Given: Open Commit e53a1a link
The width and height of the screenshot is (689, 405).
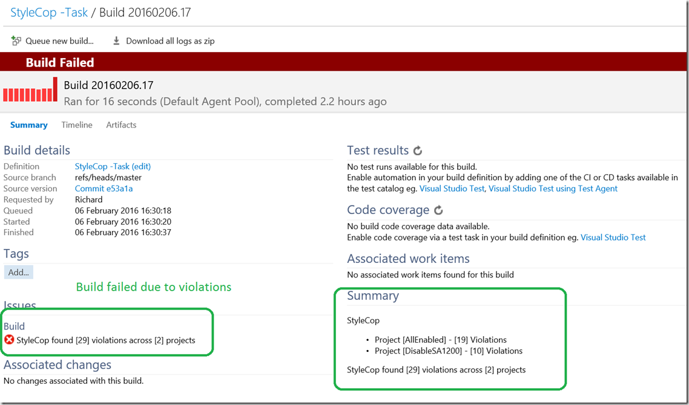Looking at the screenshot, I should click(104, 189).
